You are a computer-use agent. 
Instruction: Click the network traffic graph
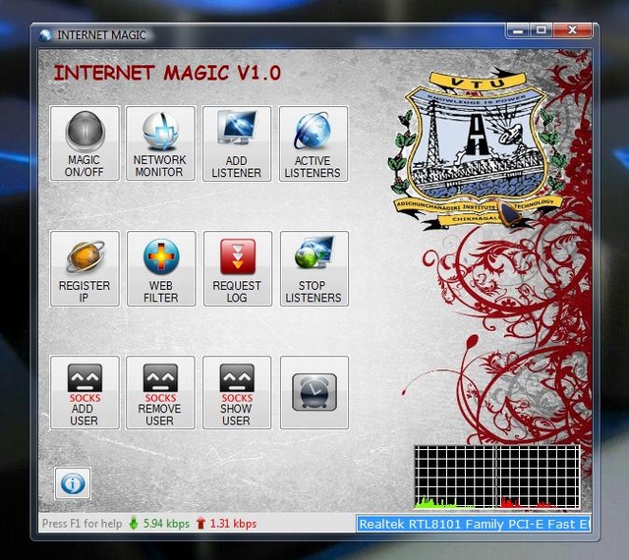pyautogui.click(x=497, y=476)
